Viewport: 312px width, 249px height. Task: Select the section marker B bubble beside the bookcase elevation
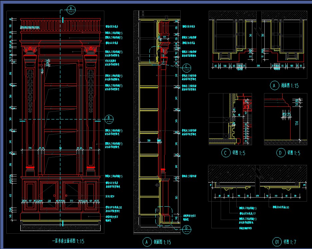pyautogui.click(x=109, y=119)
